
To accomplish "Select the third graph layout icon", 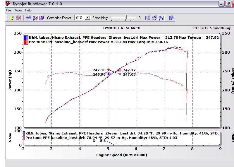I will (x=42, y=18).
